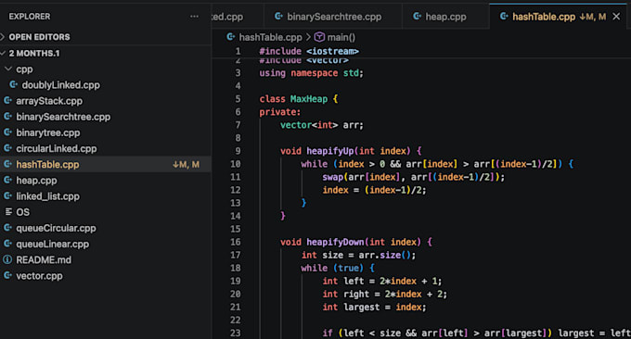Click on 'void heapifyUp(int index) {' line
The image size is (631, 339).
[351, 151]
